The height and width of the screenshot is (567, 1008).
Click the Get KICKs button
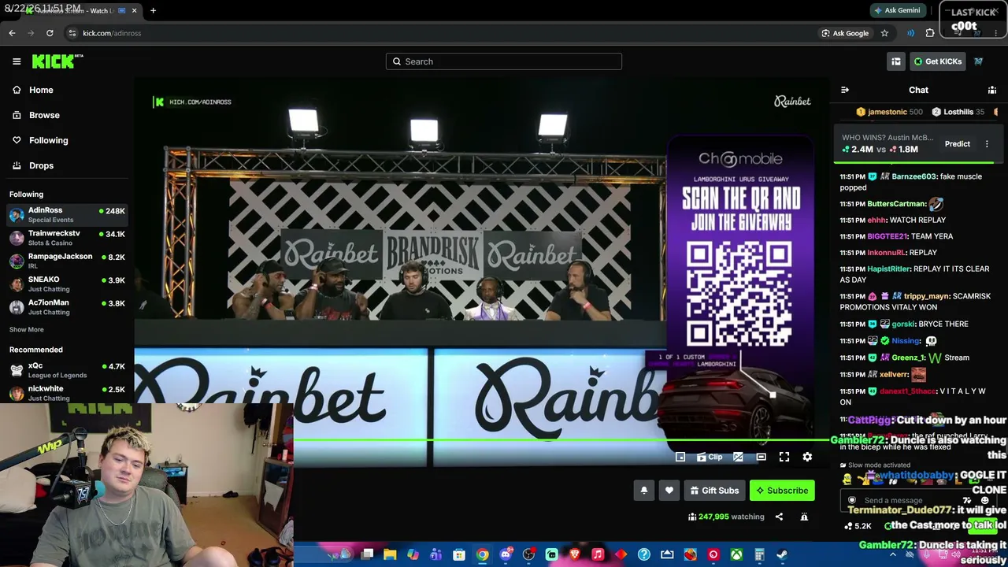click(937, 61)
